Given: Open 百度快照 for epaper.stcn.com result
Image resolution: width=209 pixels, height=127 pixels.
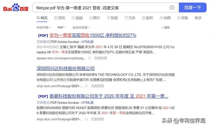Looking at the screenshot, I should click(101, 58).
